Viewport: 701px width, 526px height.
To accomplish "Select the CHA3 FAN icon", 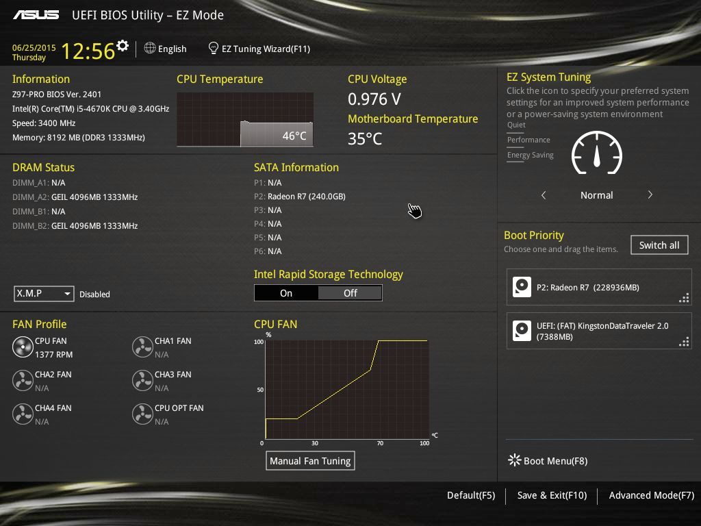I will click(x=142, y=381).
